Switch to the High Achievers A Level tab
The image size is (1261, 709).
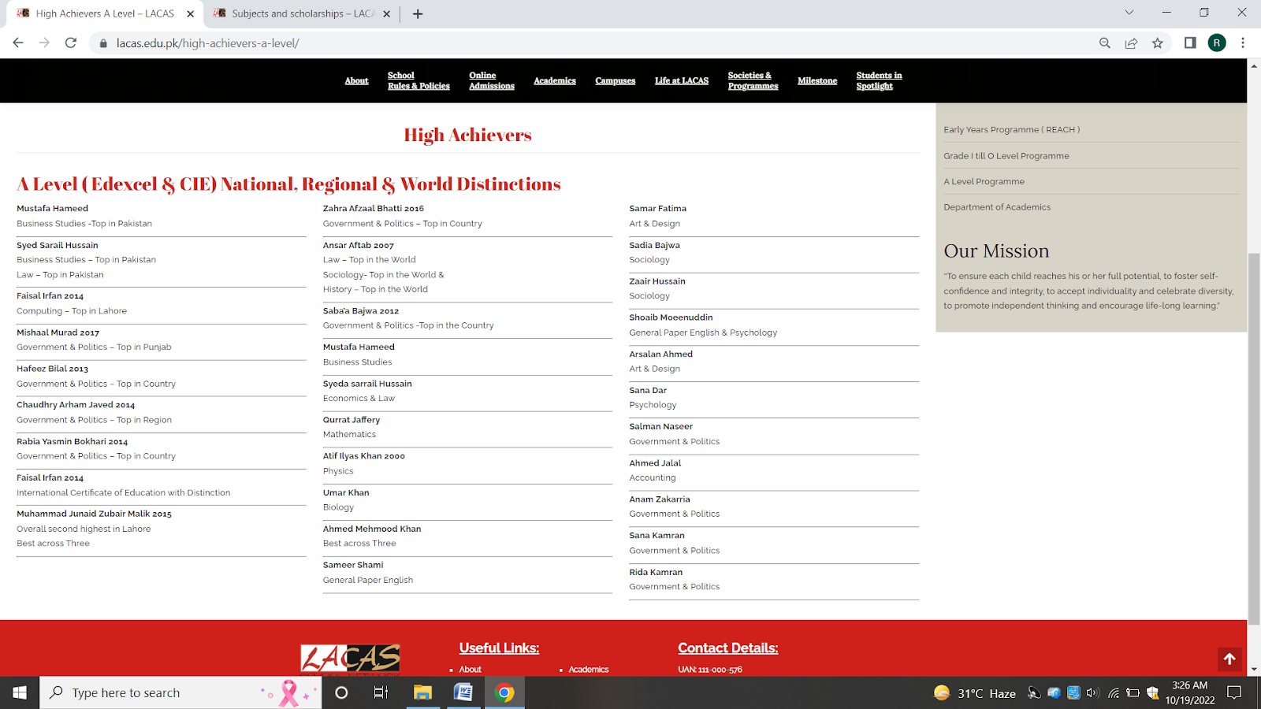(x=104, y=13)
